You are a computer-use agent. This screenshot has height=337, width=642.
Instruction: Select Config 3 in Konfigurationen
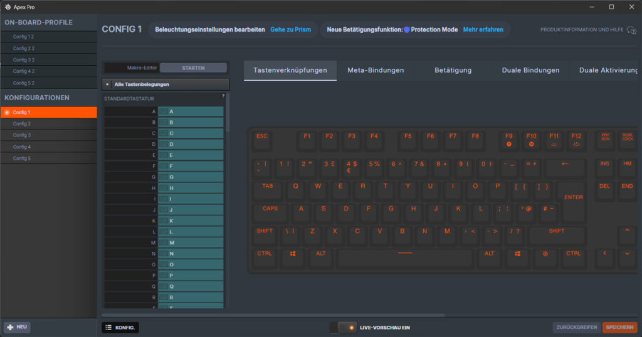tap(49, 135)
